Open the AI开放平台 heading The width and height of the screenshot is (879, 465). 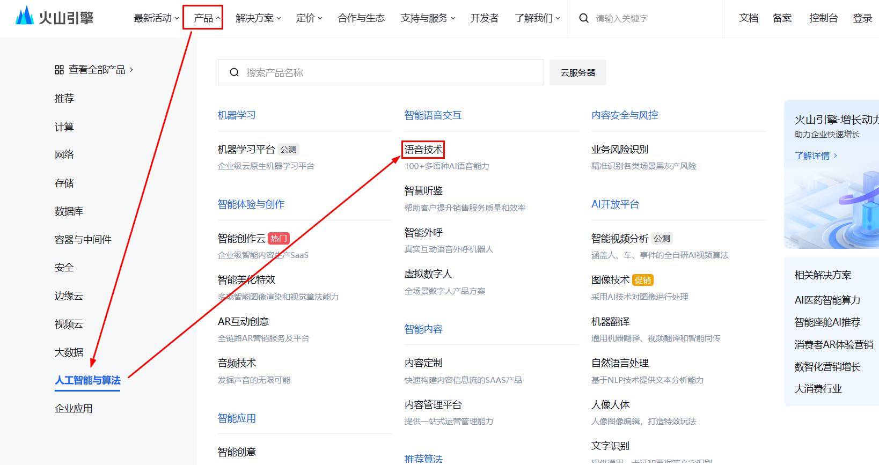click(x=615, y=204)
